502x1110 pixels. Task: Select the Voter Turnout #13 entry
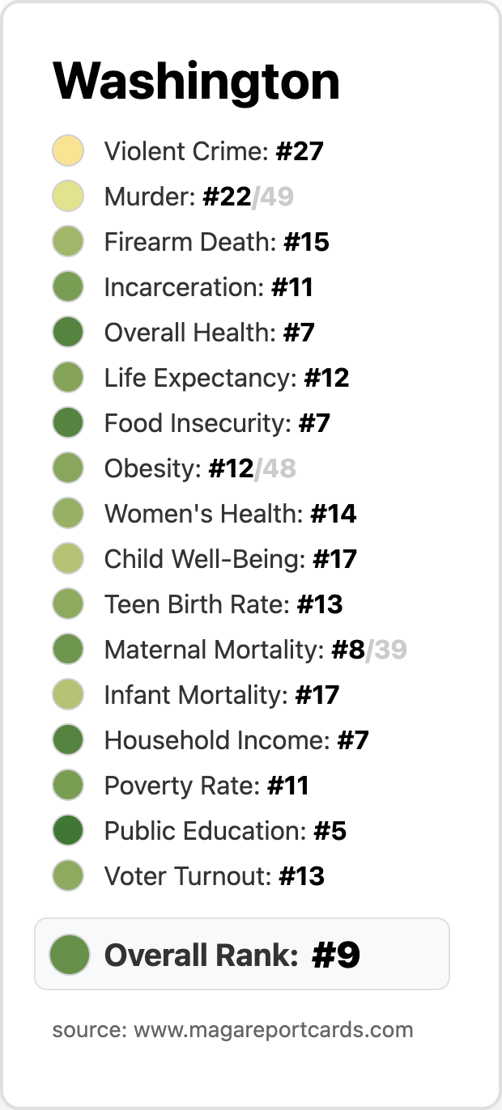pos(215,876)
